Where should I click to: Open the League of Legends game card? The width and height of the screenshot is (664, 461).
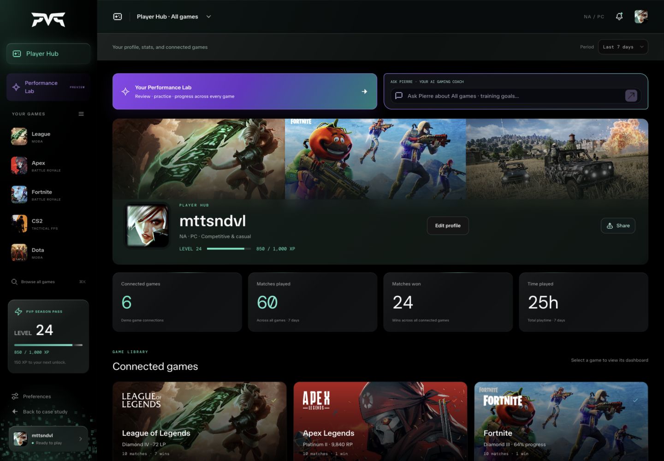[x=200, y=421]
